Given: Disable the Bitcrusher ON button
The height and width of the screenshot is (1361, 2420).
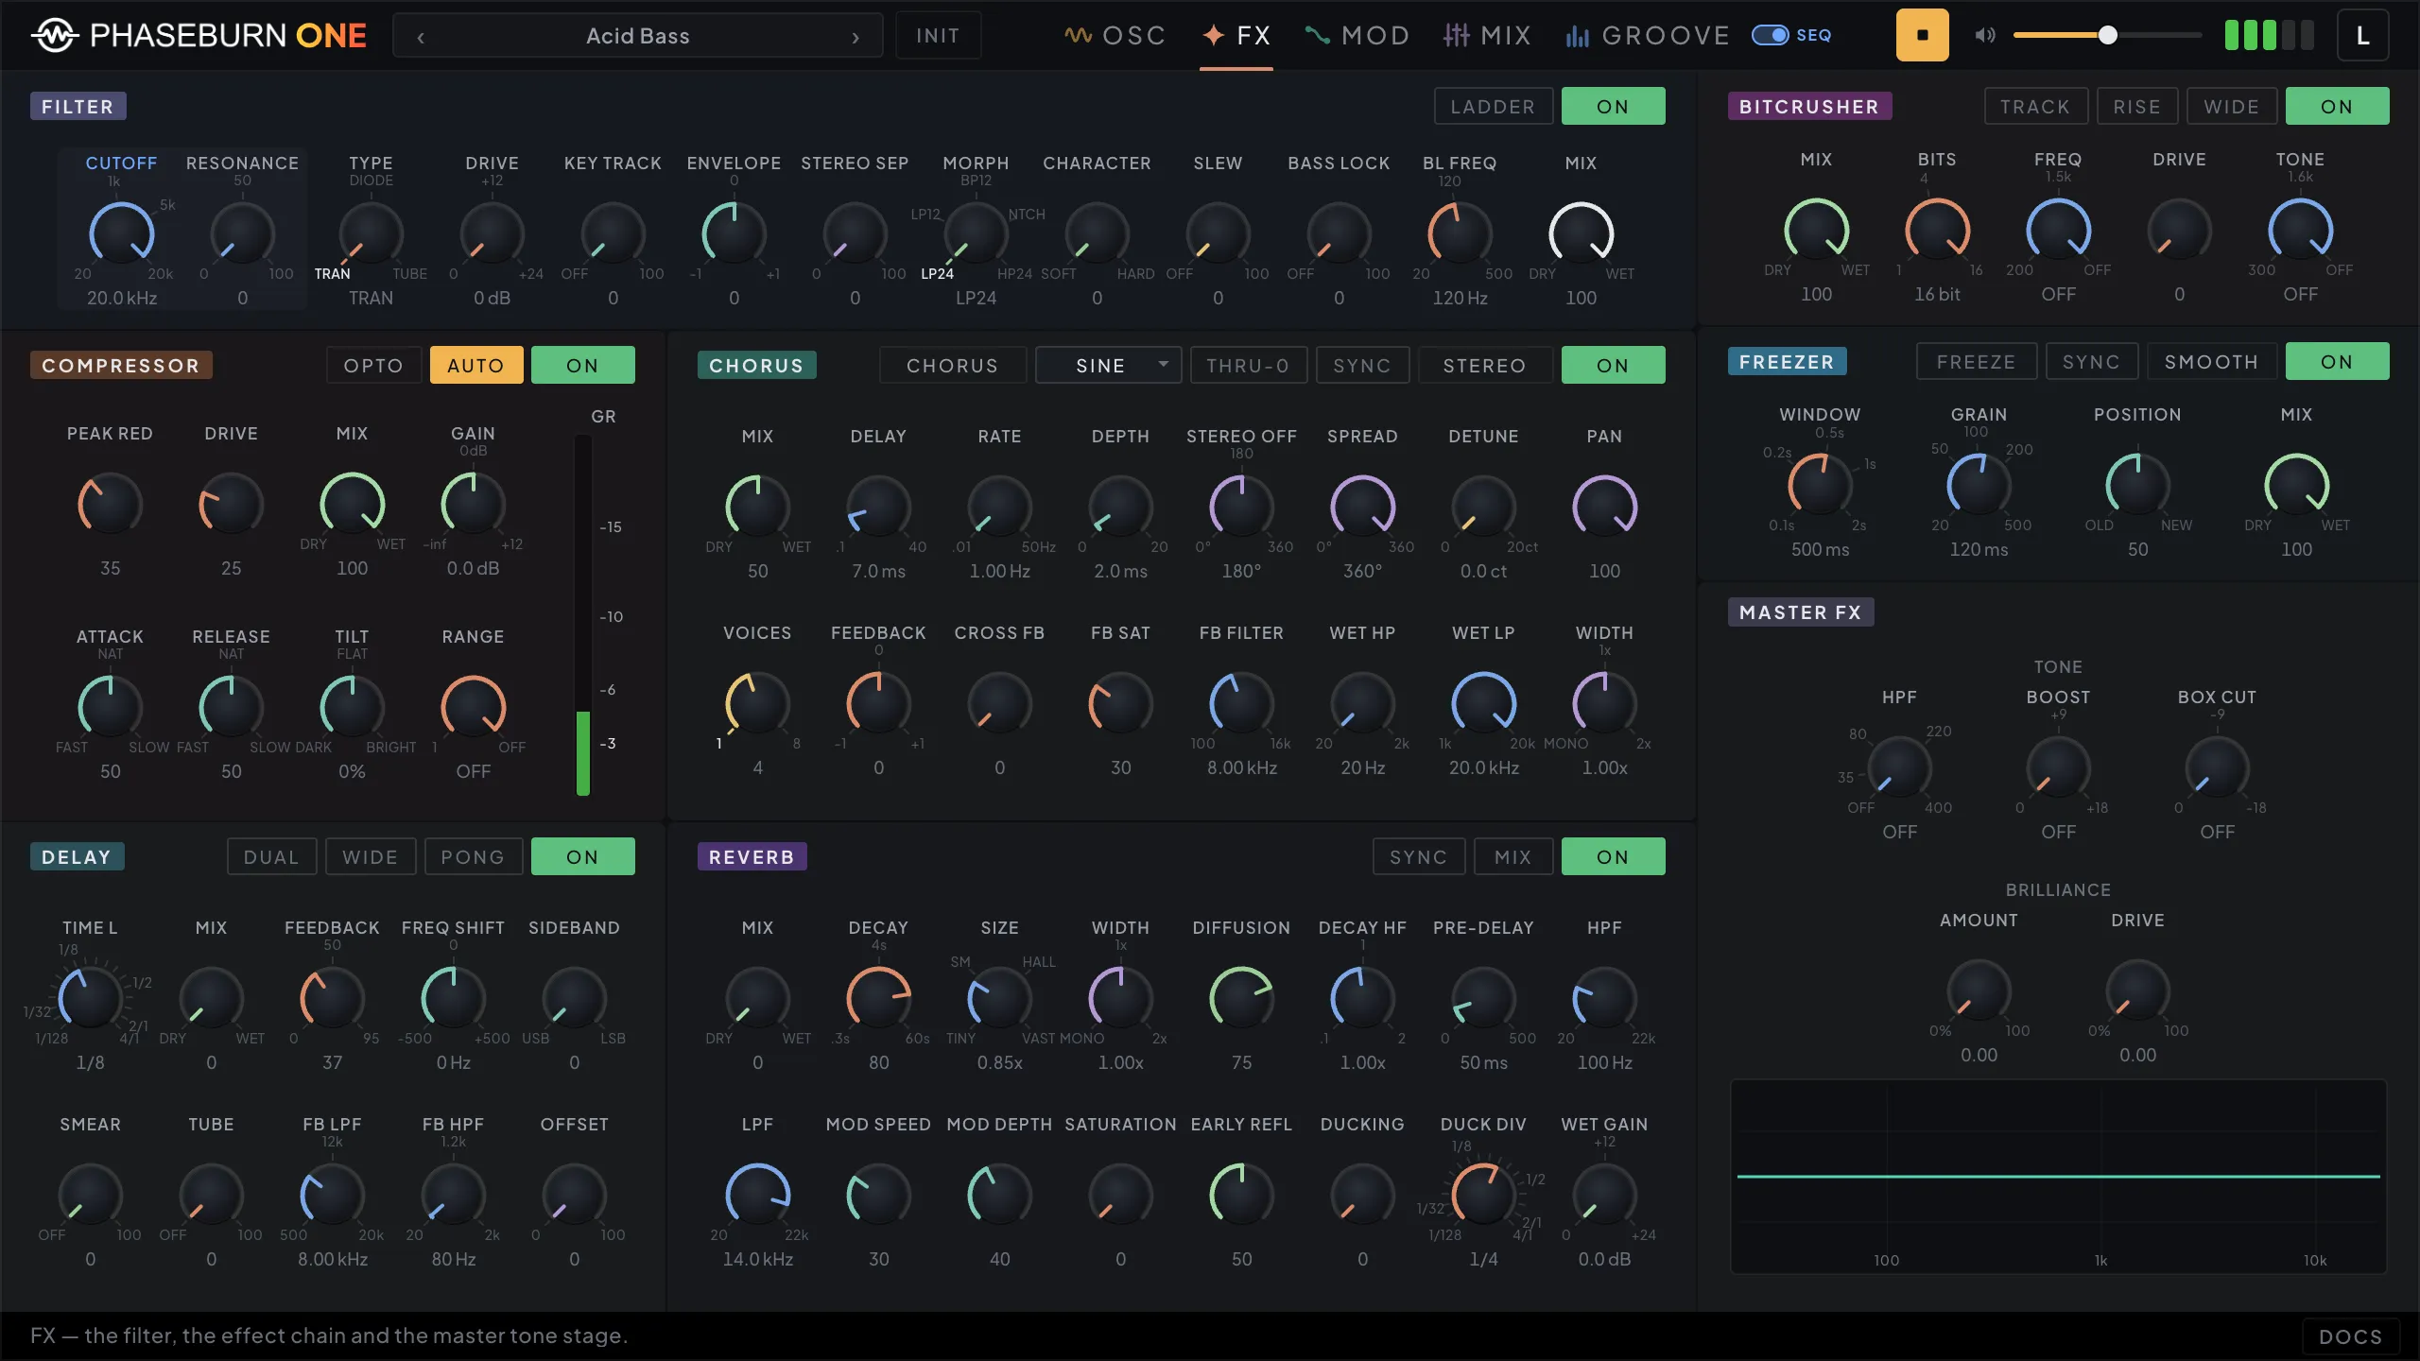Looking at the screenshot, I should point(2337,107).
